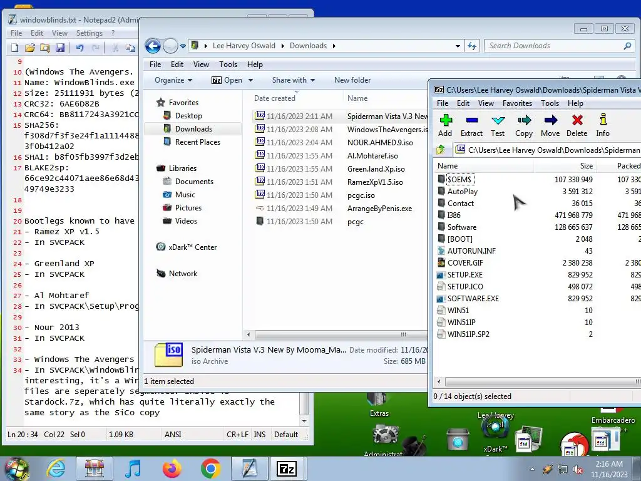Click the red Delete icon in 7-Zip

(577, 125)
